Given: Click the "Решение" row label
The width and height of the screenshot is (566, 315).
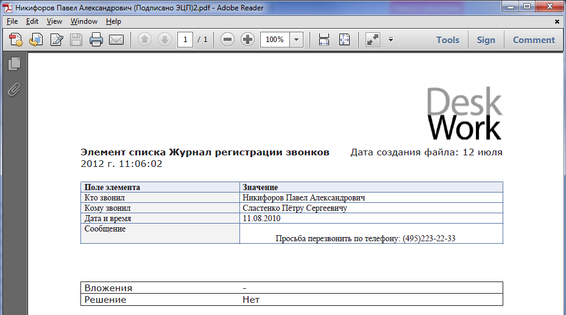Looking at the screenshot, I should click(105, 300).
